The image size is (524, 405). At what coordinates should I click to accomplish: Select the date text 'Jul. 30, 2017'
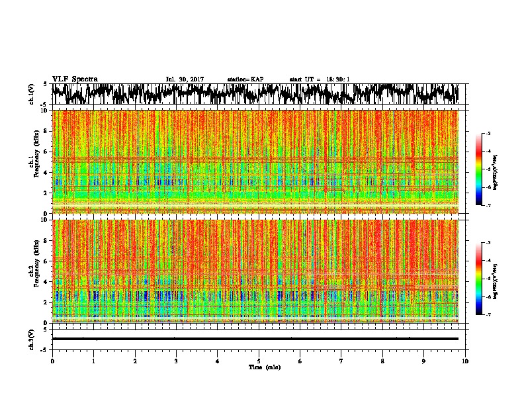point(185,79)
